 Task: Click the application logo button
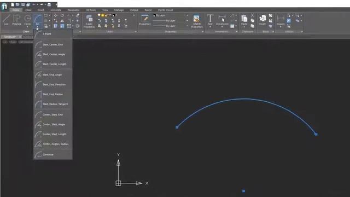4,7
